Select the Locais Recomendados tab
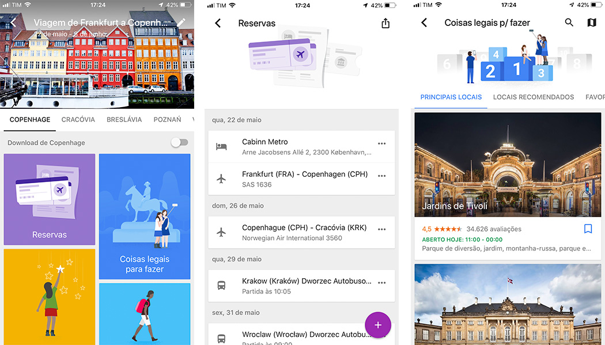 click(x=534, y=97)
